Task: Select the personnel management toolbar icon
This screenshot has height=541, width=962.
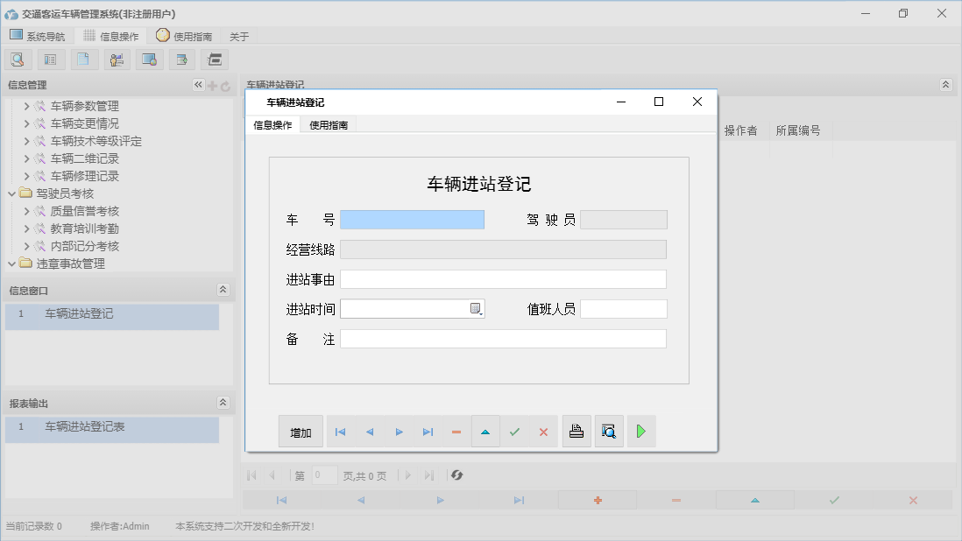Action: pyautogui.click(x=117, y=59)
